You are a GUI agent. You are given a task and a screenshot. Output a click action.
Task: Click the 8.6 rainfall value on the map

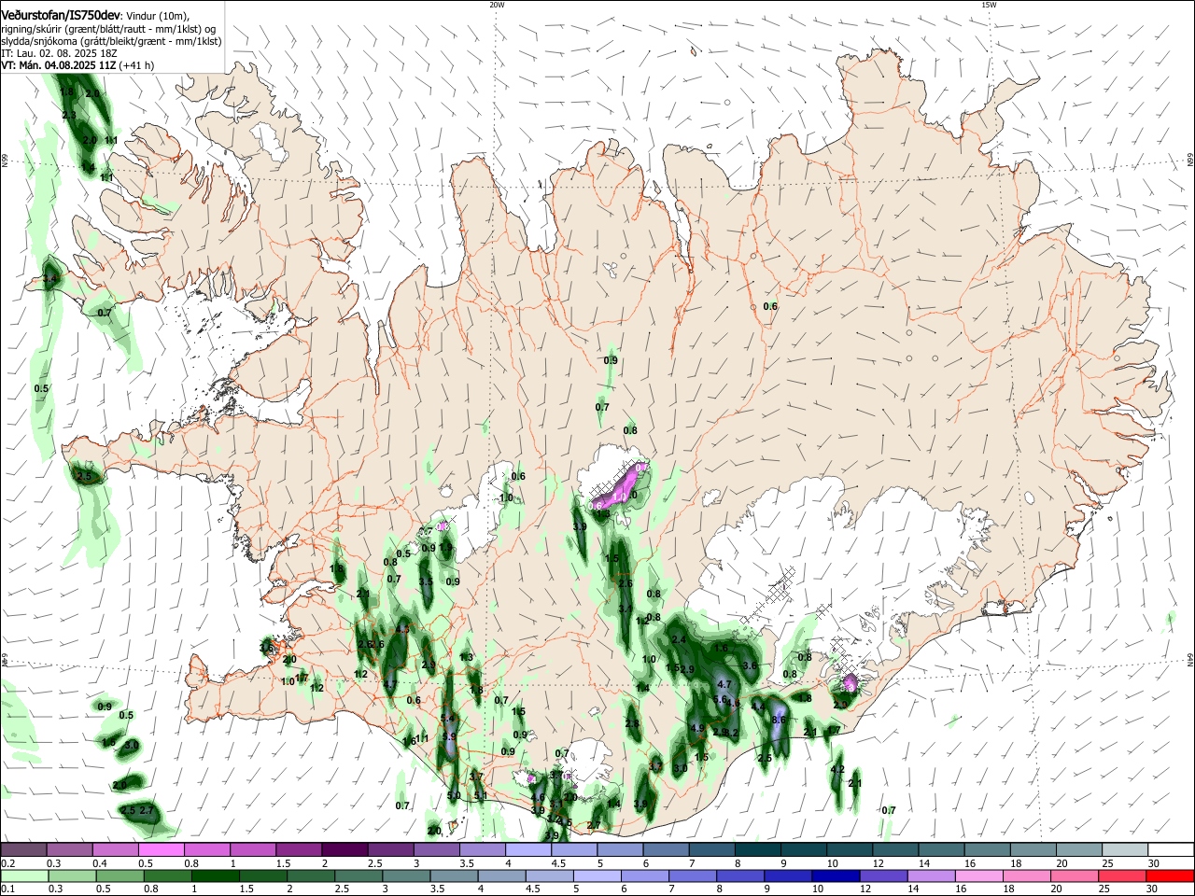779,721
